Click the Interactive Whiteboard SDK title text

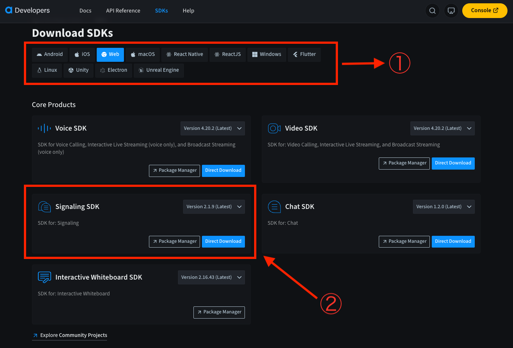(99, 277)
